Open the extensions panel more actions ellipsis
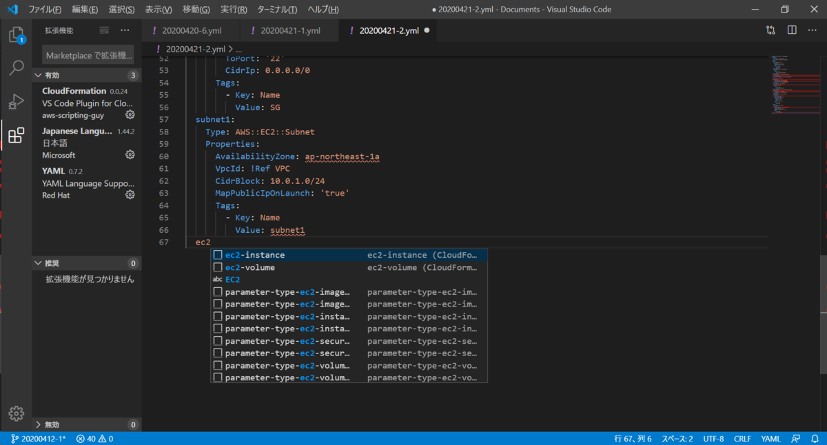This screenshot has height=445, width=827. tap(125, 30)
